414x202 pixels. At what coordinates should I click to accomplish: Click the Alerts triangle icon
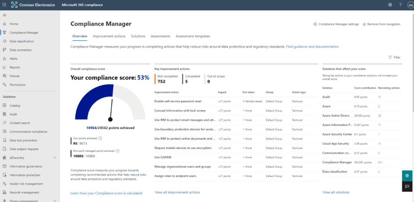tap(4, 59)
